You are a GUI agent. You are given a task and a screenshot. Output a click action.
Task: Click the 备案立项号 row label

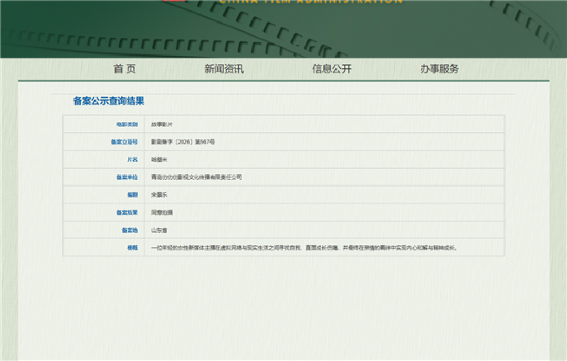124,142
